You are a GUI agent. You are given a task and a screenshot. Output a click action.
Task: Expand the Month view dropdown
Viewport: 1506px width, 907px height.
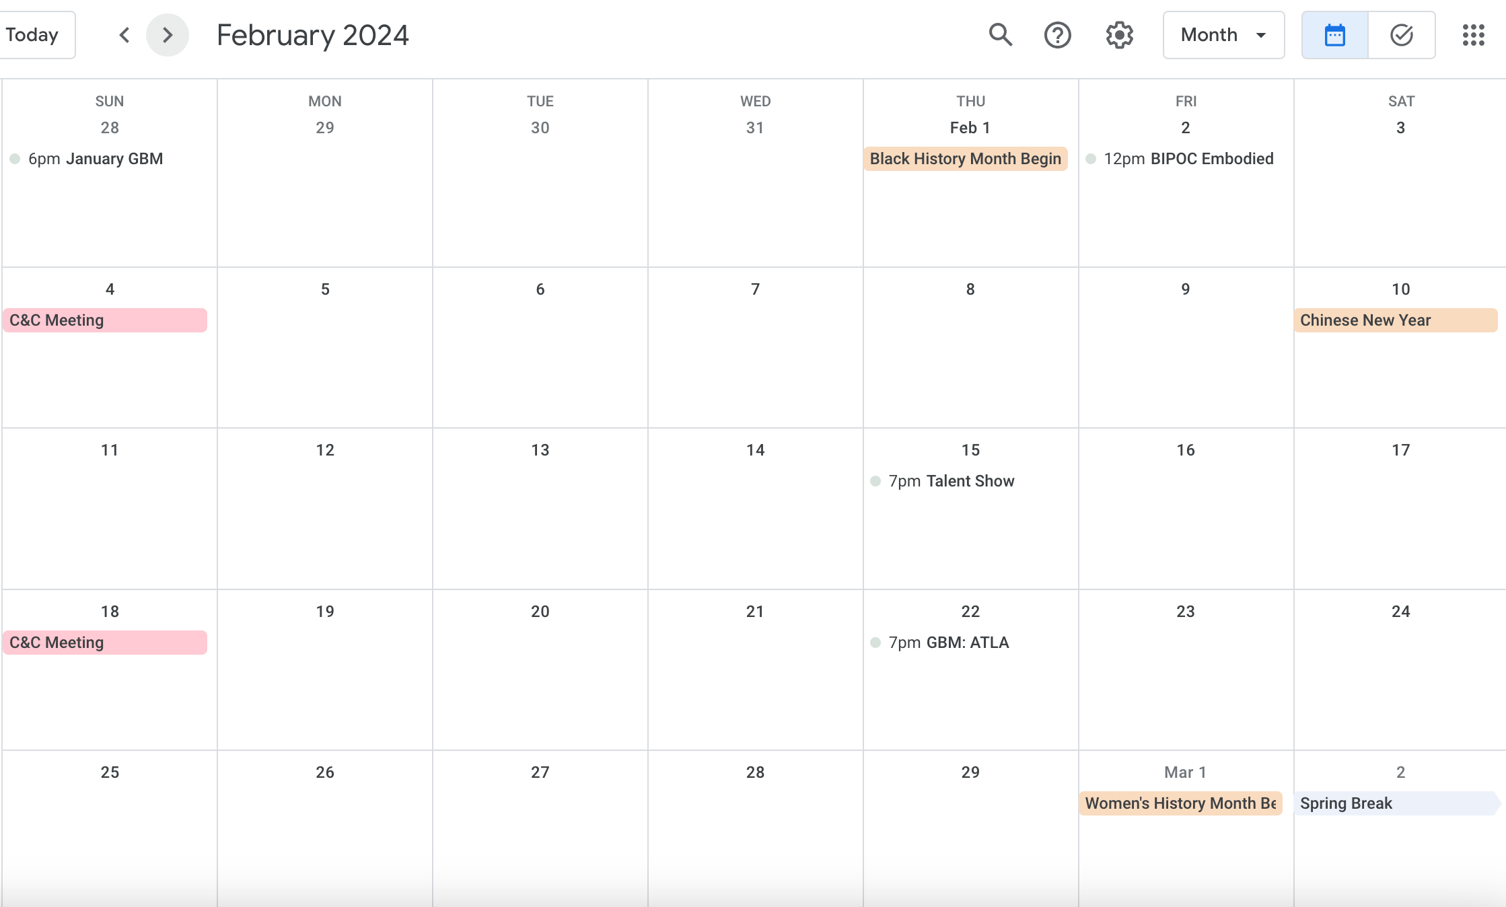(1223, 34)
